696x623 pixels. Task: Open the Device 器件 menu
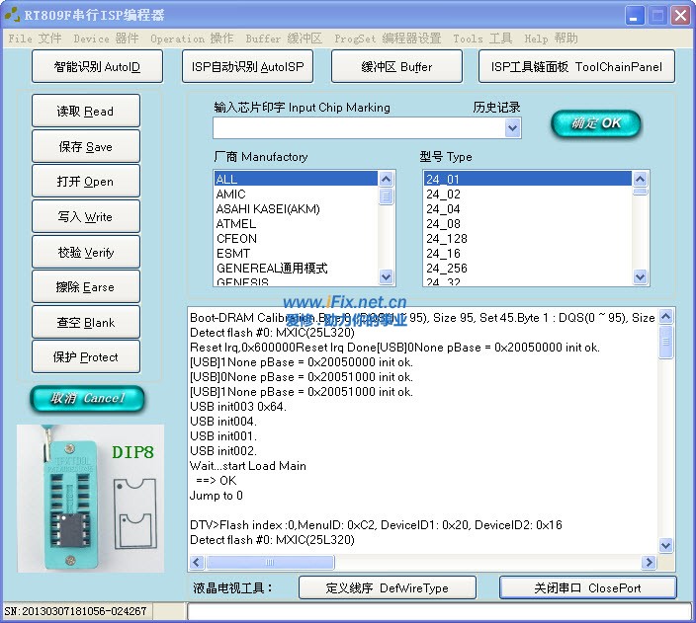tap(106, 39)
